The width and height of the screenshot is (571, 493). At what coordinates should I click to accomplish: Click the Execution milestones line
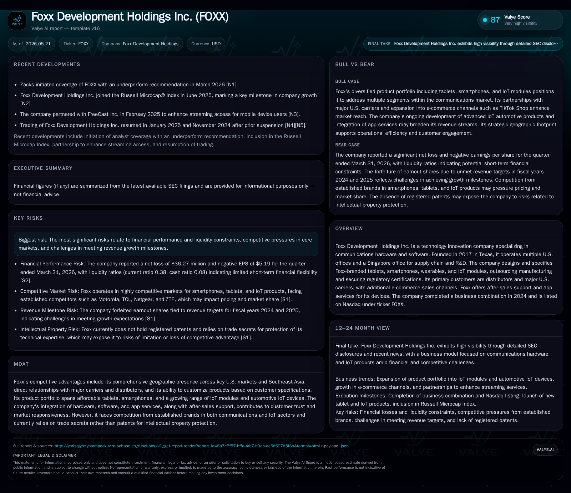(445, 400)
